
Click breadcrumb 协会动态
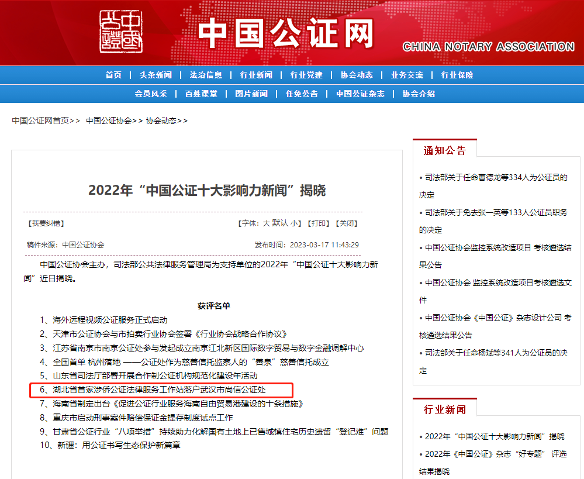coord(161,120)
